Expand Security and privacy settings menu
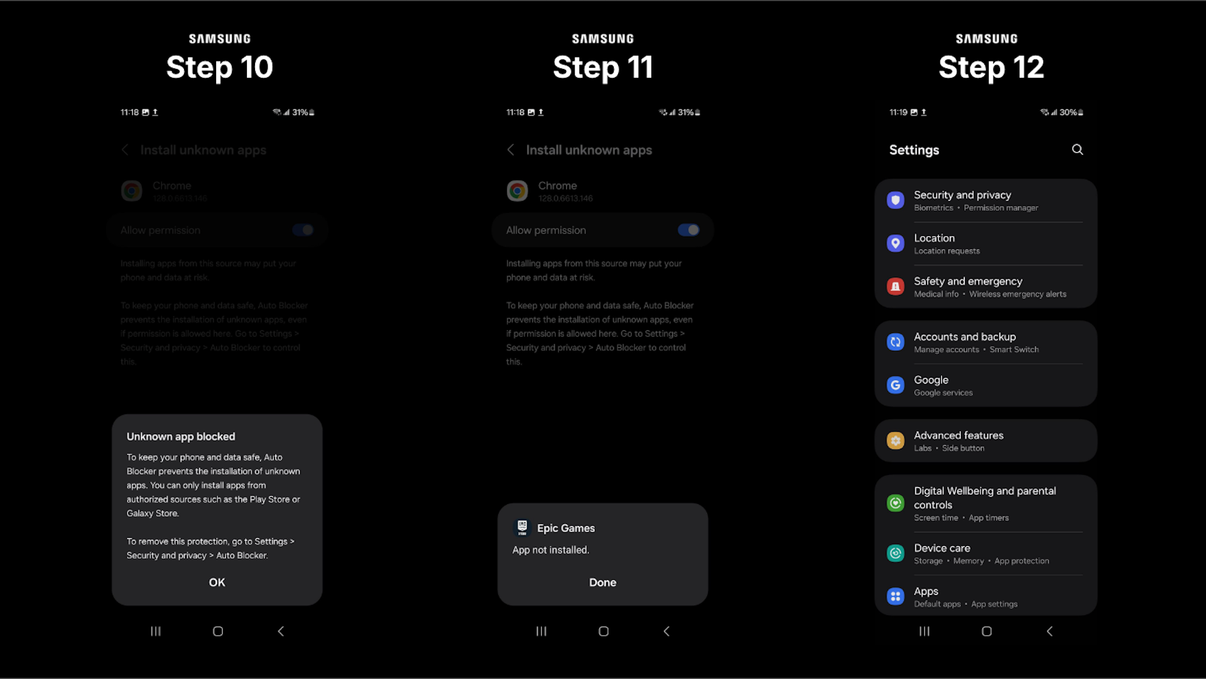Viewport: 1206px width, 679px height. [x=987, y=200]
